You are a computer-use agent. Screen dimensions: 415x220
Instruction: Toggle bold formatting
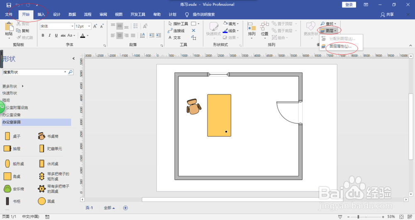point(43,35)
